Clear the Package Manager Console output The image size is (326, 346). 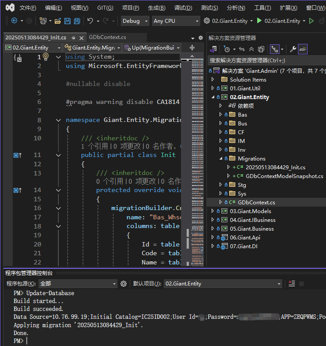click(x=292, y=284)
